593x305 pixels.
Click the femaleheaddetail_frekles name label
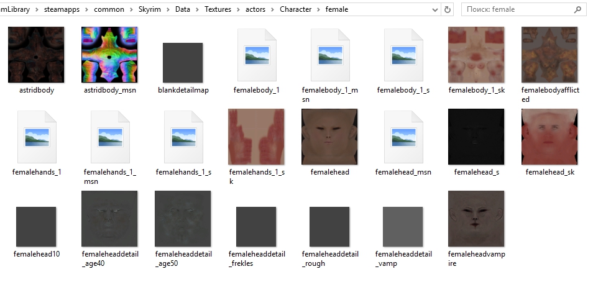point(257,258)
